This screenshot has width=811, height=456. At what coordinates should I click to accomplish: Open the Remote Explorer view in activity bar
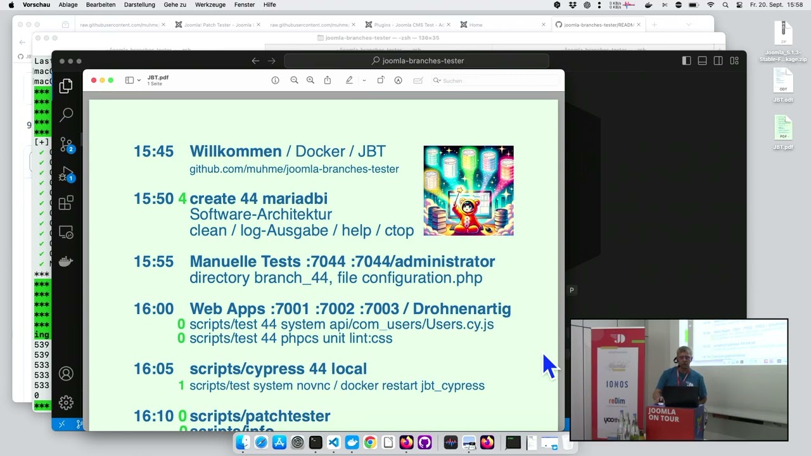[66, 232]
